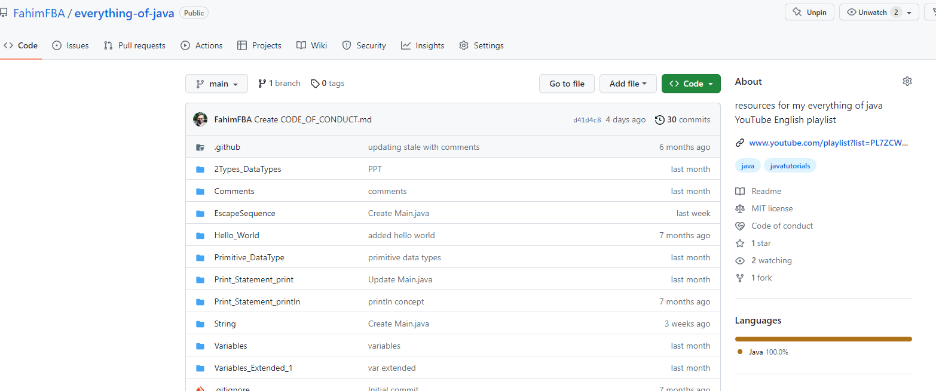Click the tag icon next to 0 tags
The image size is (936, 391).
315,84
